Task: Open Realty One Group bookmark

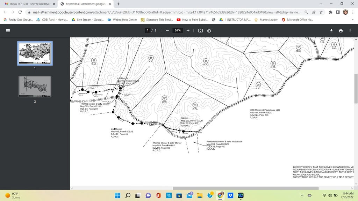Action: click(18, 20)
